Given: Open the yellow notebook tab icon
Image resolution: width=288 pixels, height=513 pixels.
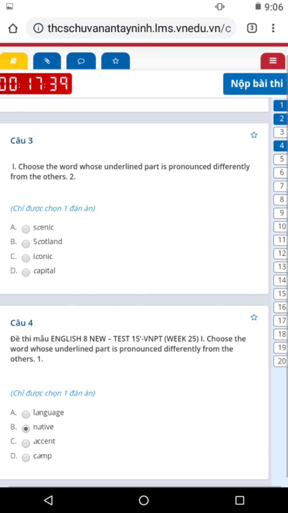Looking at the screenshot, I should pos(13,61).
